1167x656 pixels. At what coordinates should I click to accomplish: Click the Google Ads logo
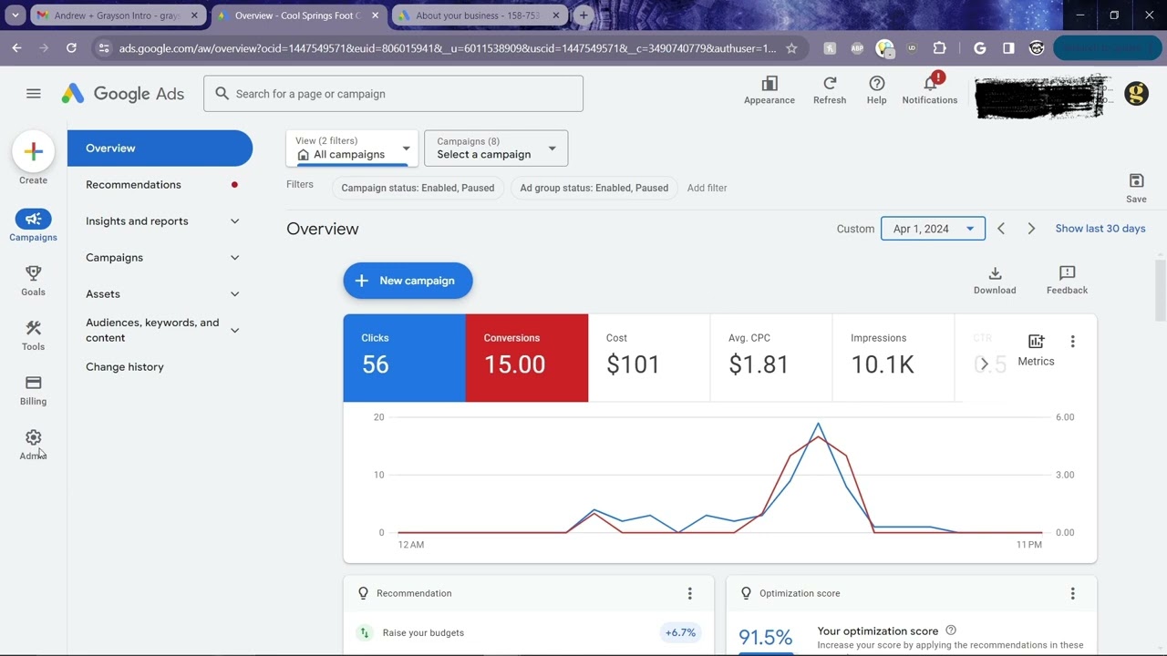[123, 94]
